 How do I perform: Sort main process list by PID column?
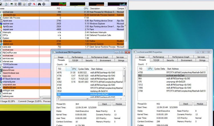pos(50,9)
